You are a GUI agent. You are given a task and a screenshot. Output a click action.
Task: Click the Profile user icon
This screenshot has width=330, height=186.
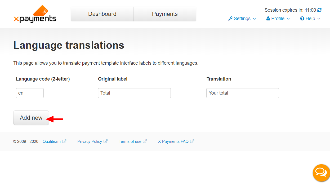(x=268, y=19)
